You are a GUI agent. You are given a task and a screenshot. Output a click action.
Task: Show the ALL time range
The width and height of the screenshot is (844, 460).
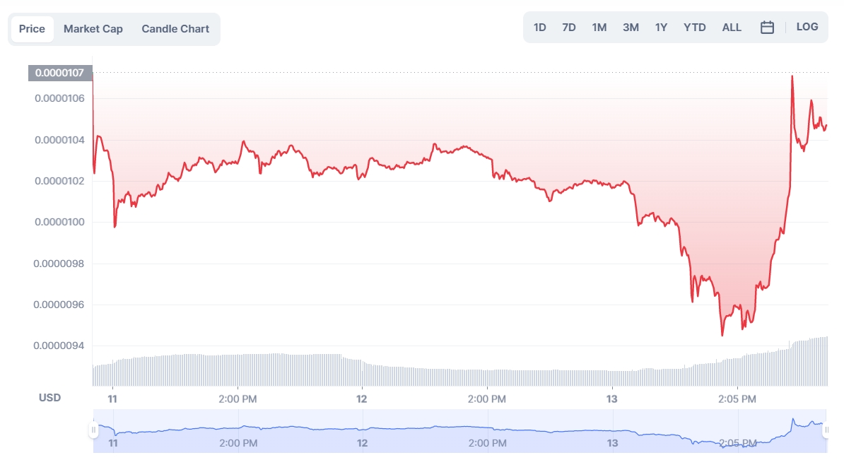tap(732, 28)
